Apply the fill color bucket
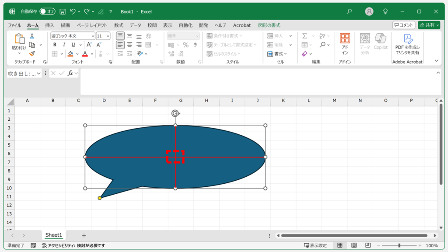Image resolution: width=448 pixels, height=252 pixels. (70, 54)
